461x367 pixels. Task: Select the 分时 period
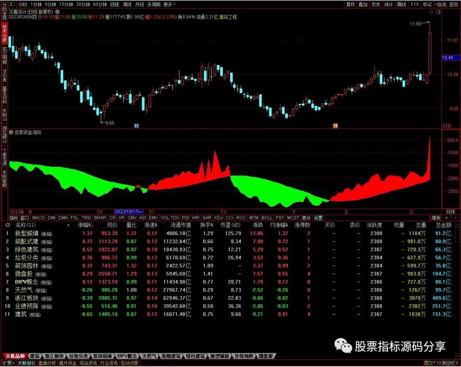point(23,4)
